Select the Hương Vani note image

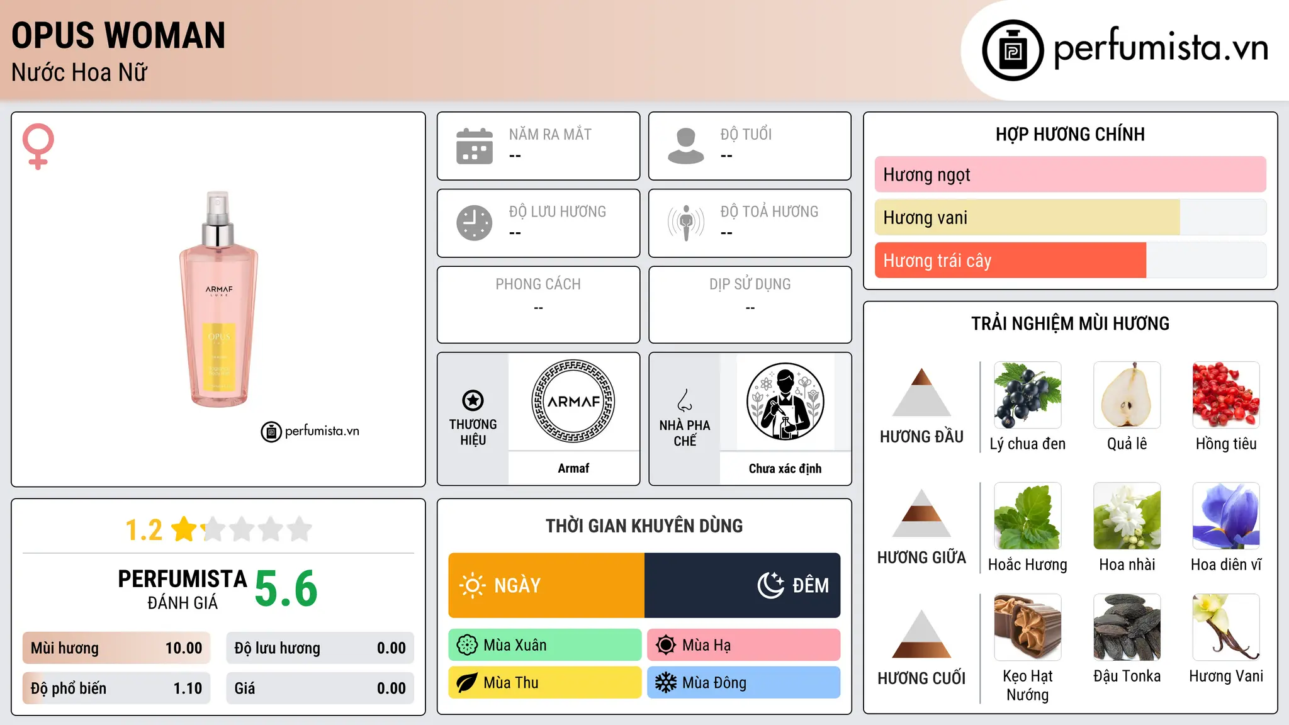[x=1226, y=627]
